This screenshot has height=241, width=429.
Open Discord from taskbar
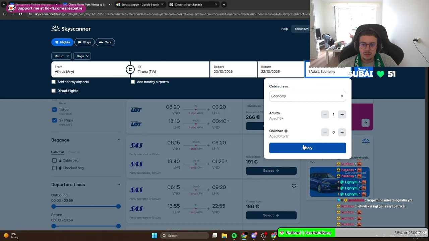(x=254, y=236)
